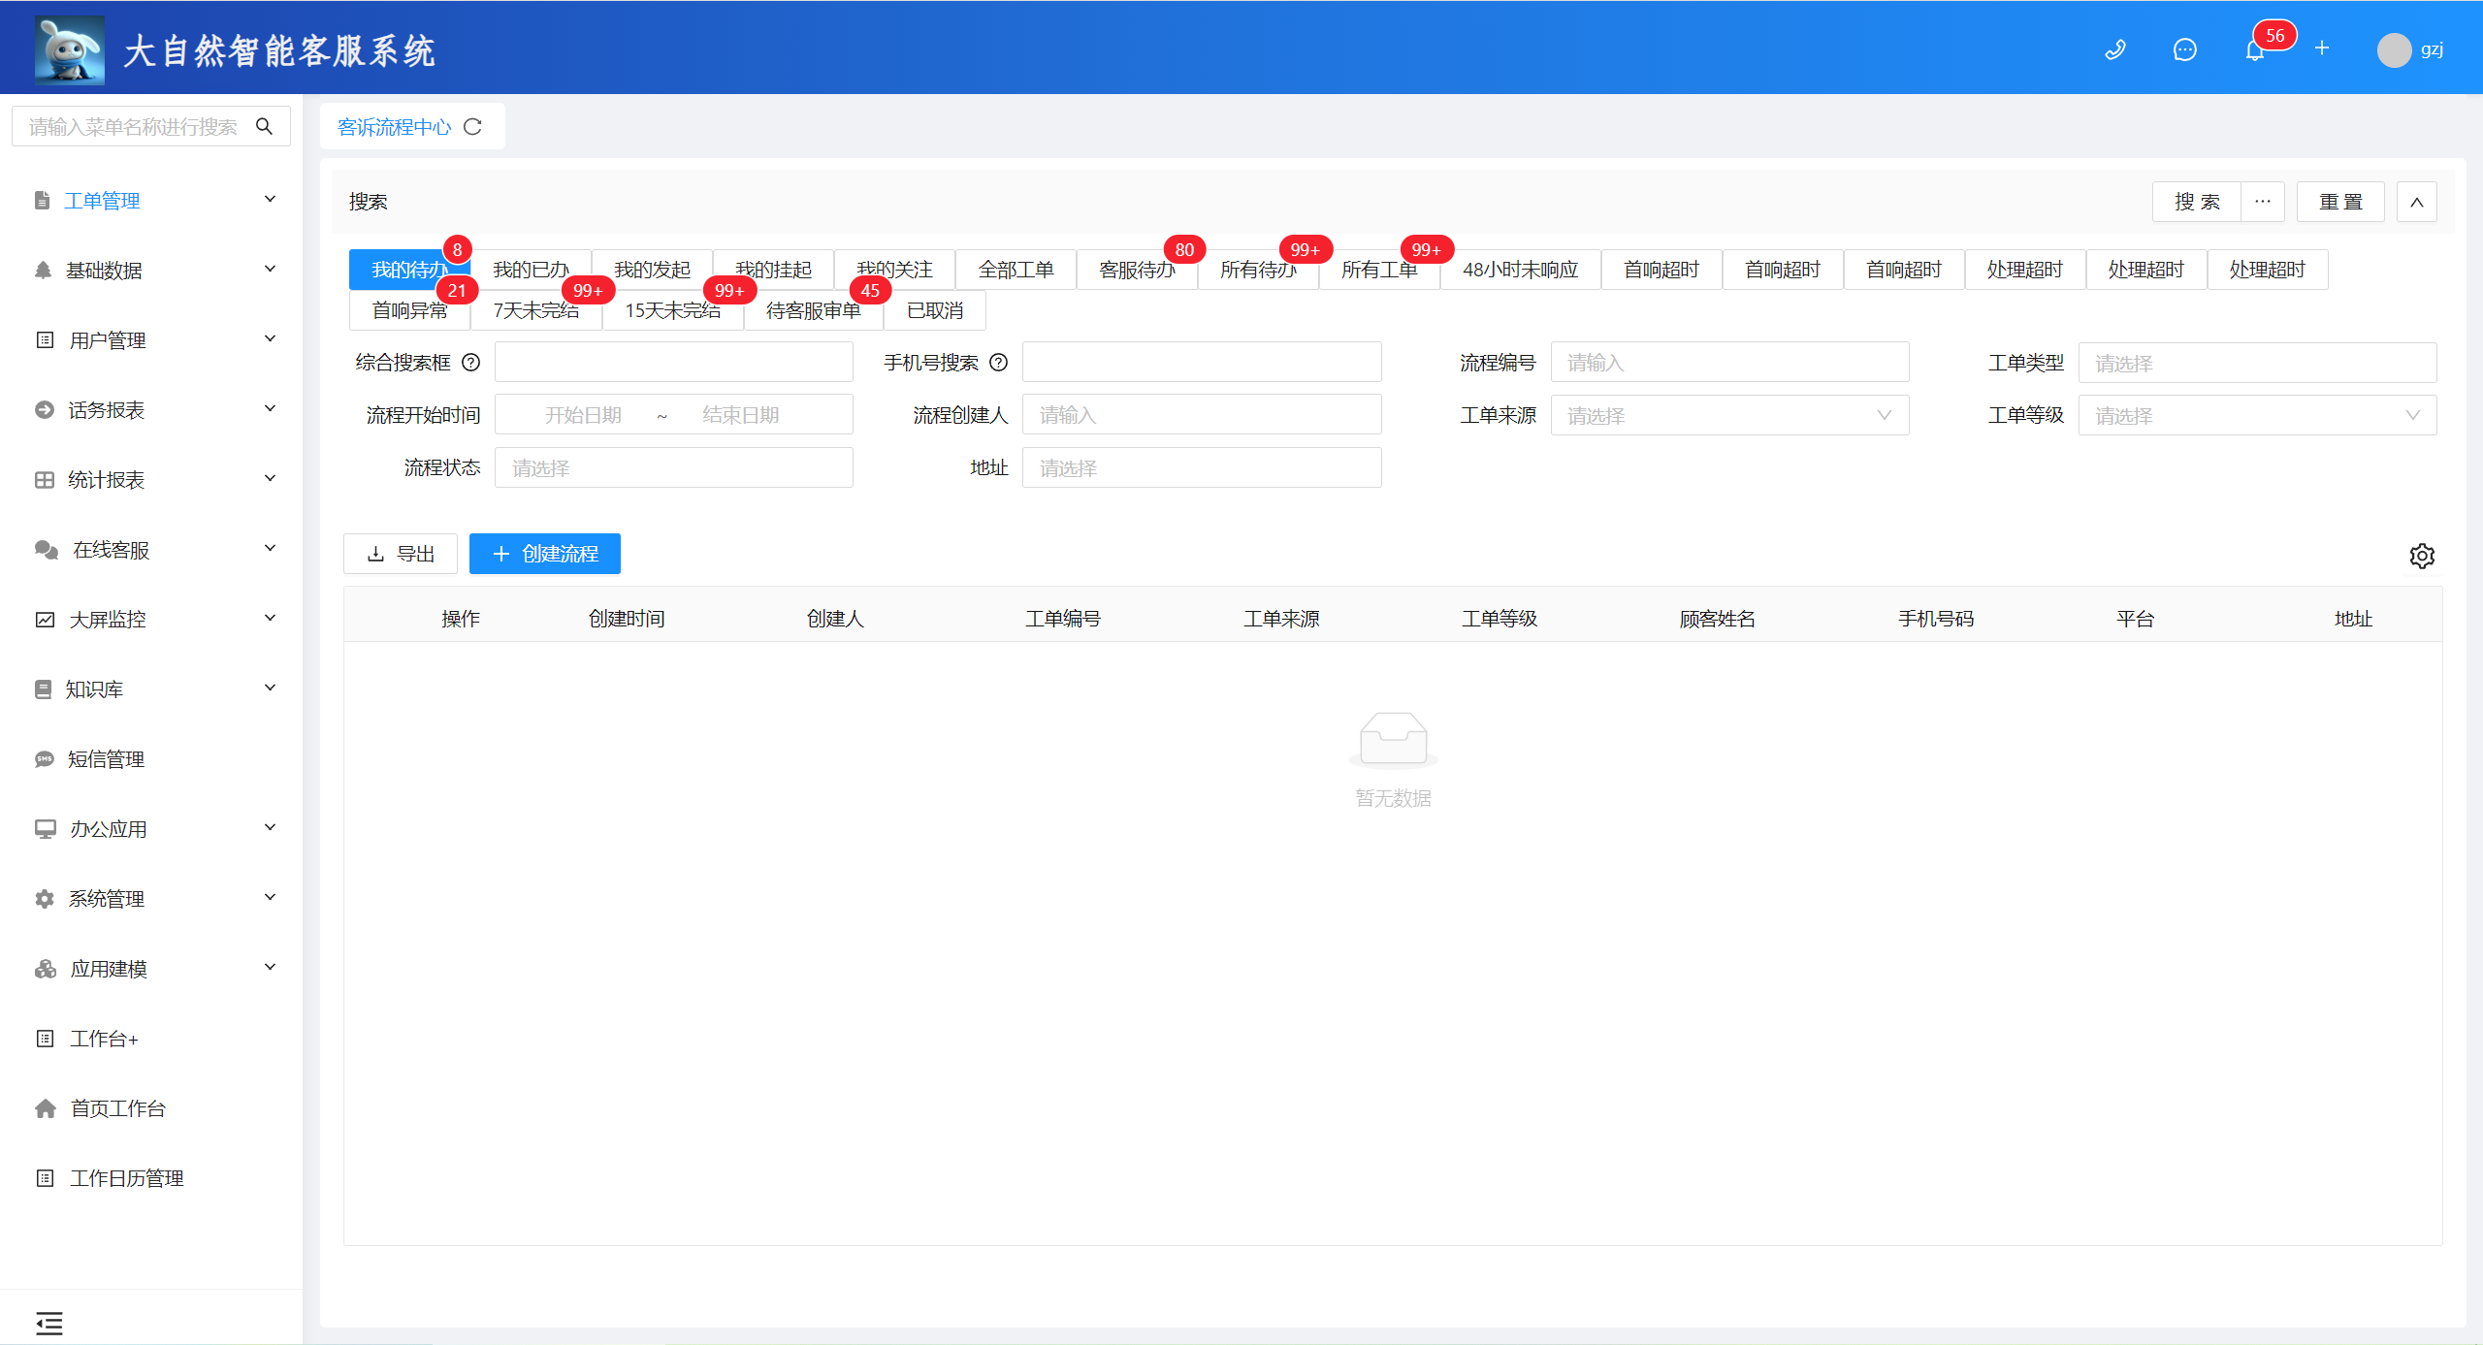Open the gzj user avatar menu
Image resolution: width=2483 pixels, height=1345 pixels.
click(2410, 49)
